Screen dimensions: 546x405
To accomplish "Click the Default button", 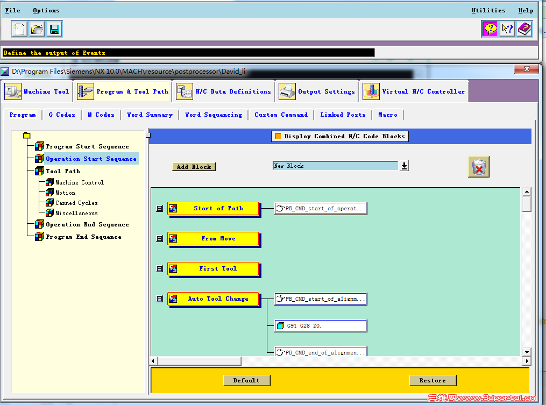I will point(246,380).
